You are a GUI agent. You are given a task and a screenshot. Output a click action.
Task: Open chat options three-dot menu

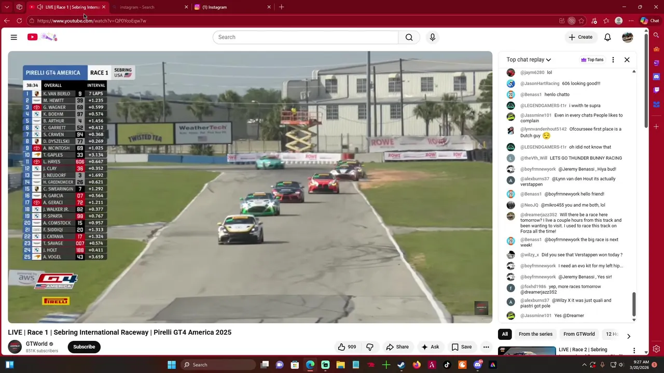coord(613,60)
